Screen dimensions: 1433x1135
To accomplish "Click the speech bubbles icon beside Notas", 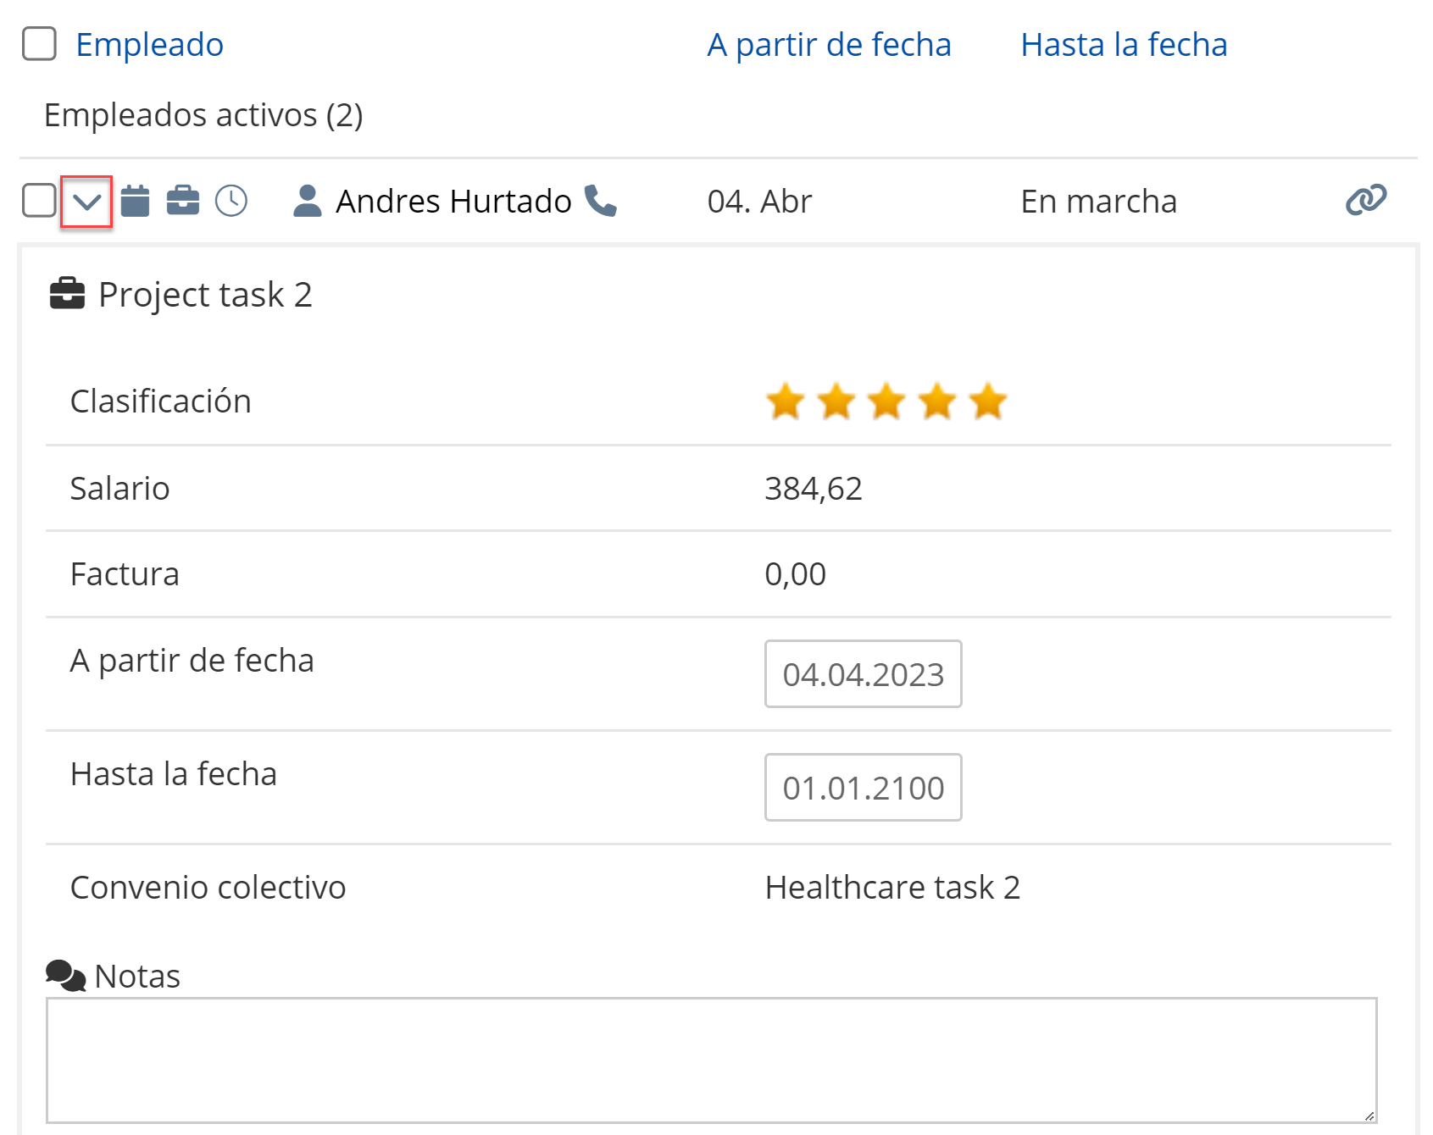I will [65, 976].
